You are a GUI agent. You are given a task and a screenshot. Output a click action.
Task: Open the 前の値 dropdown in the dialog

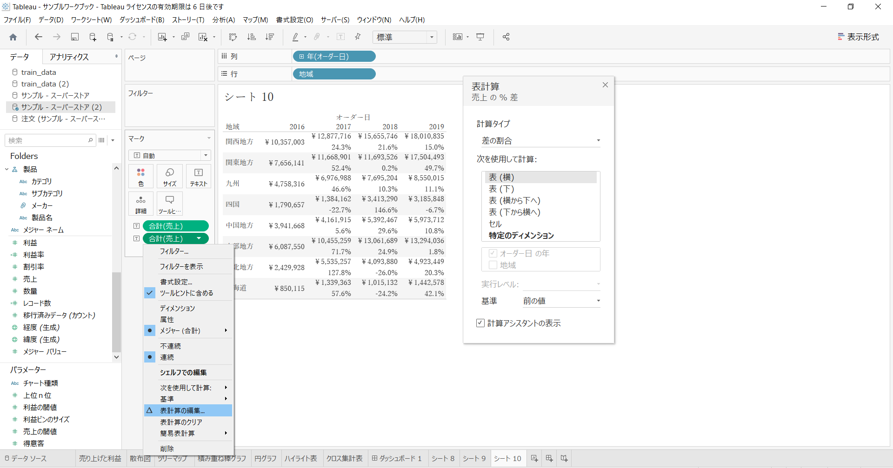point(561,301)
